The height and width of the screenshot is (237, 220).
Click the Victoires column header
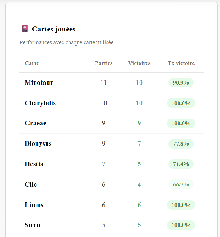[x=139, y=63]
